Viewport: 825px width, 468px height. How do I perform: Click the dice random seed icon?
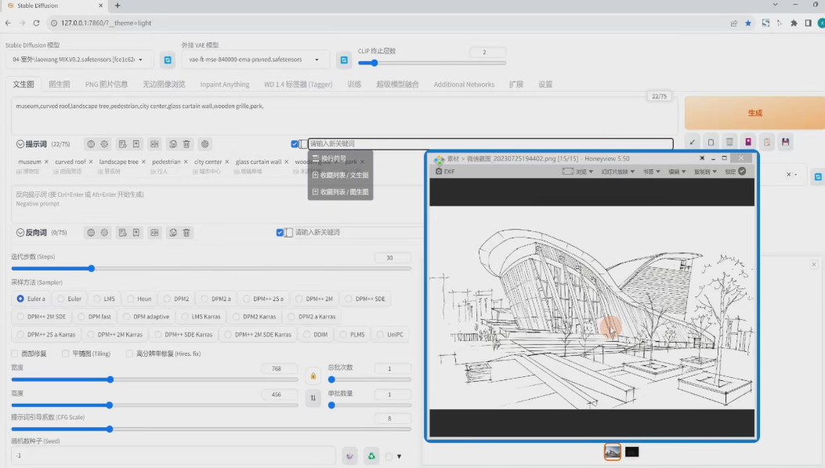point(349,456)
